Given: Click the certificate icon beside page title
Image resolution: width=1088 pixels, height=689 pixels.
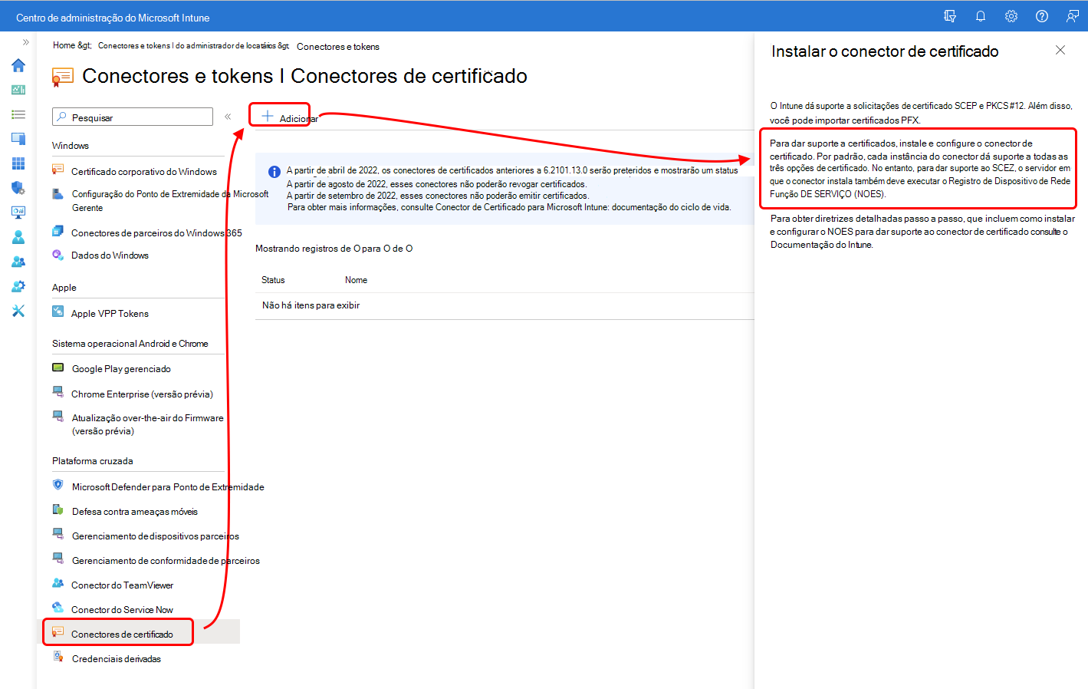Looking at the screenshot, I should click(62, 77).
